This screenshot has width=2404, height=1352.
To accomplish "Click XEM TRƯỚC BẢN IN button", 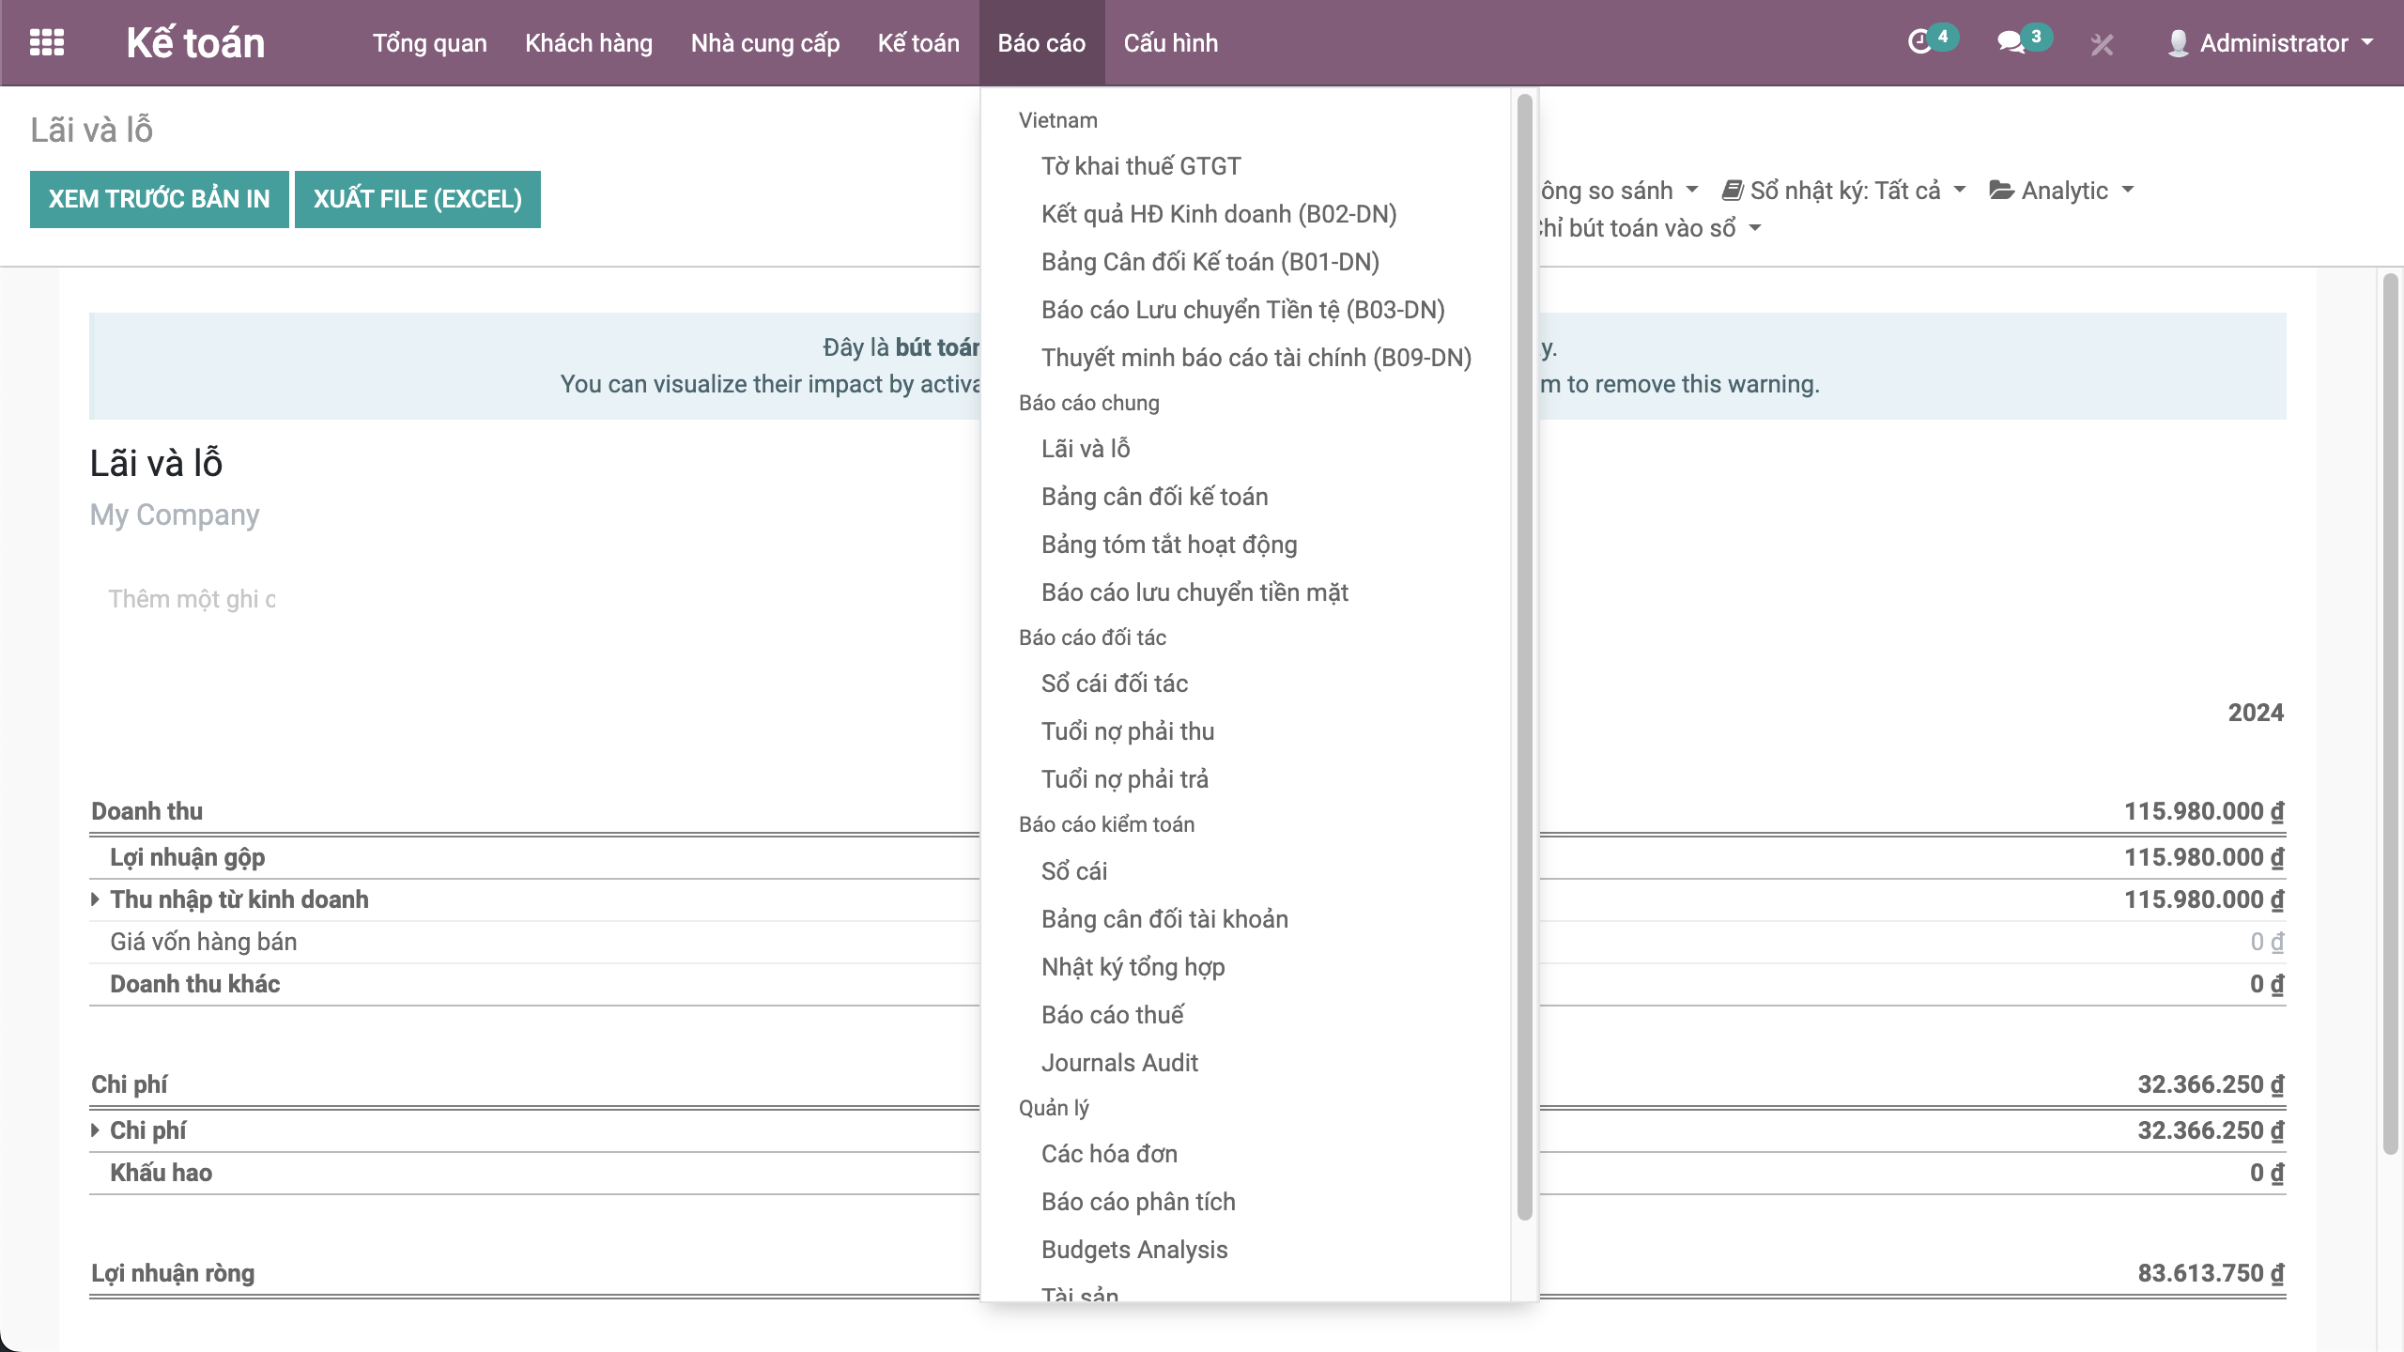I will tap(159, 199).
